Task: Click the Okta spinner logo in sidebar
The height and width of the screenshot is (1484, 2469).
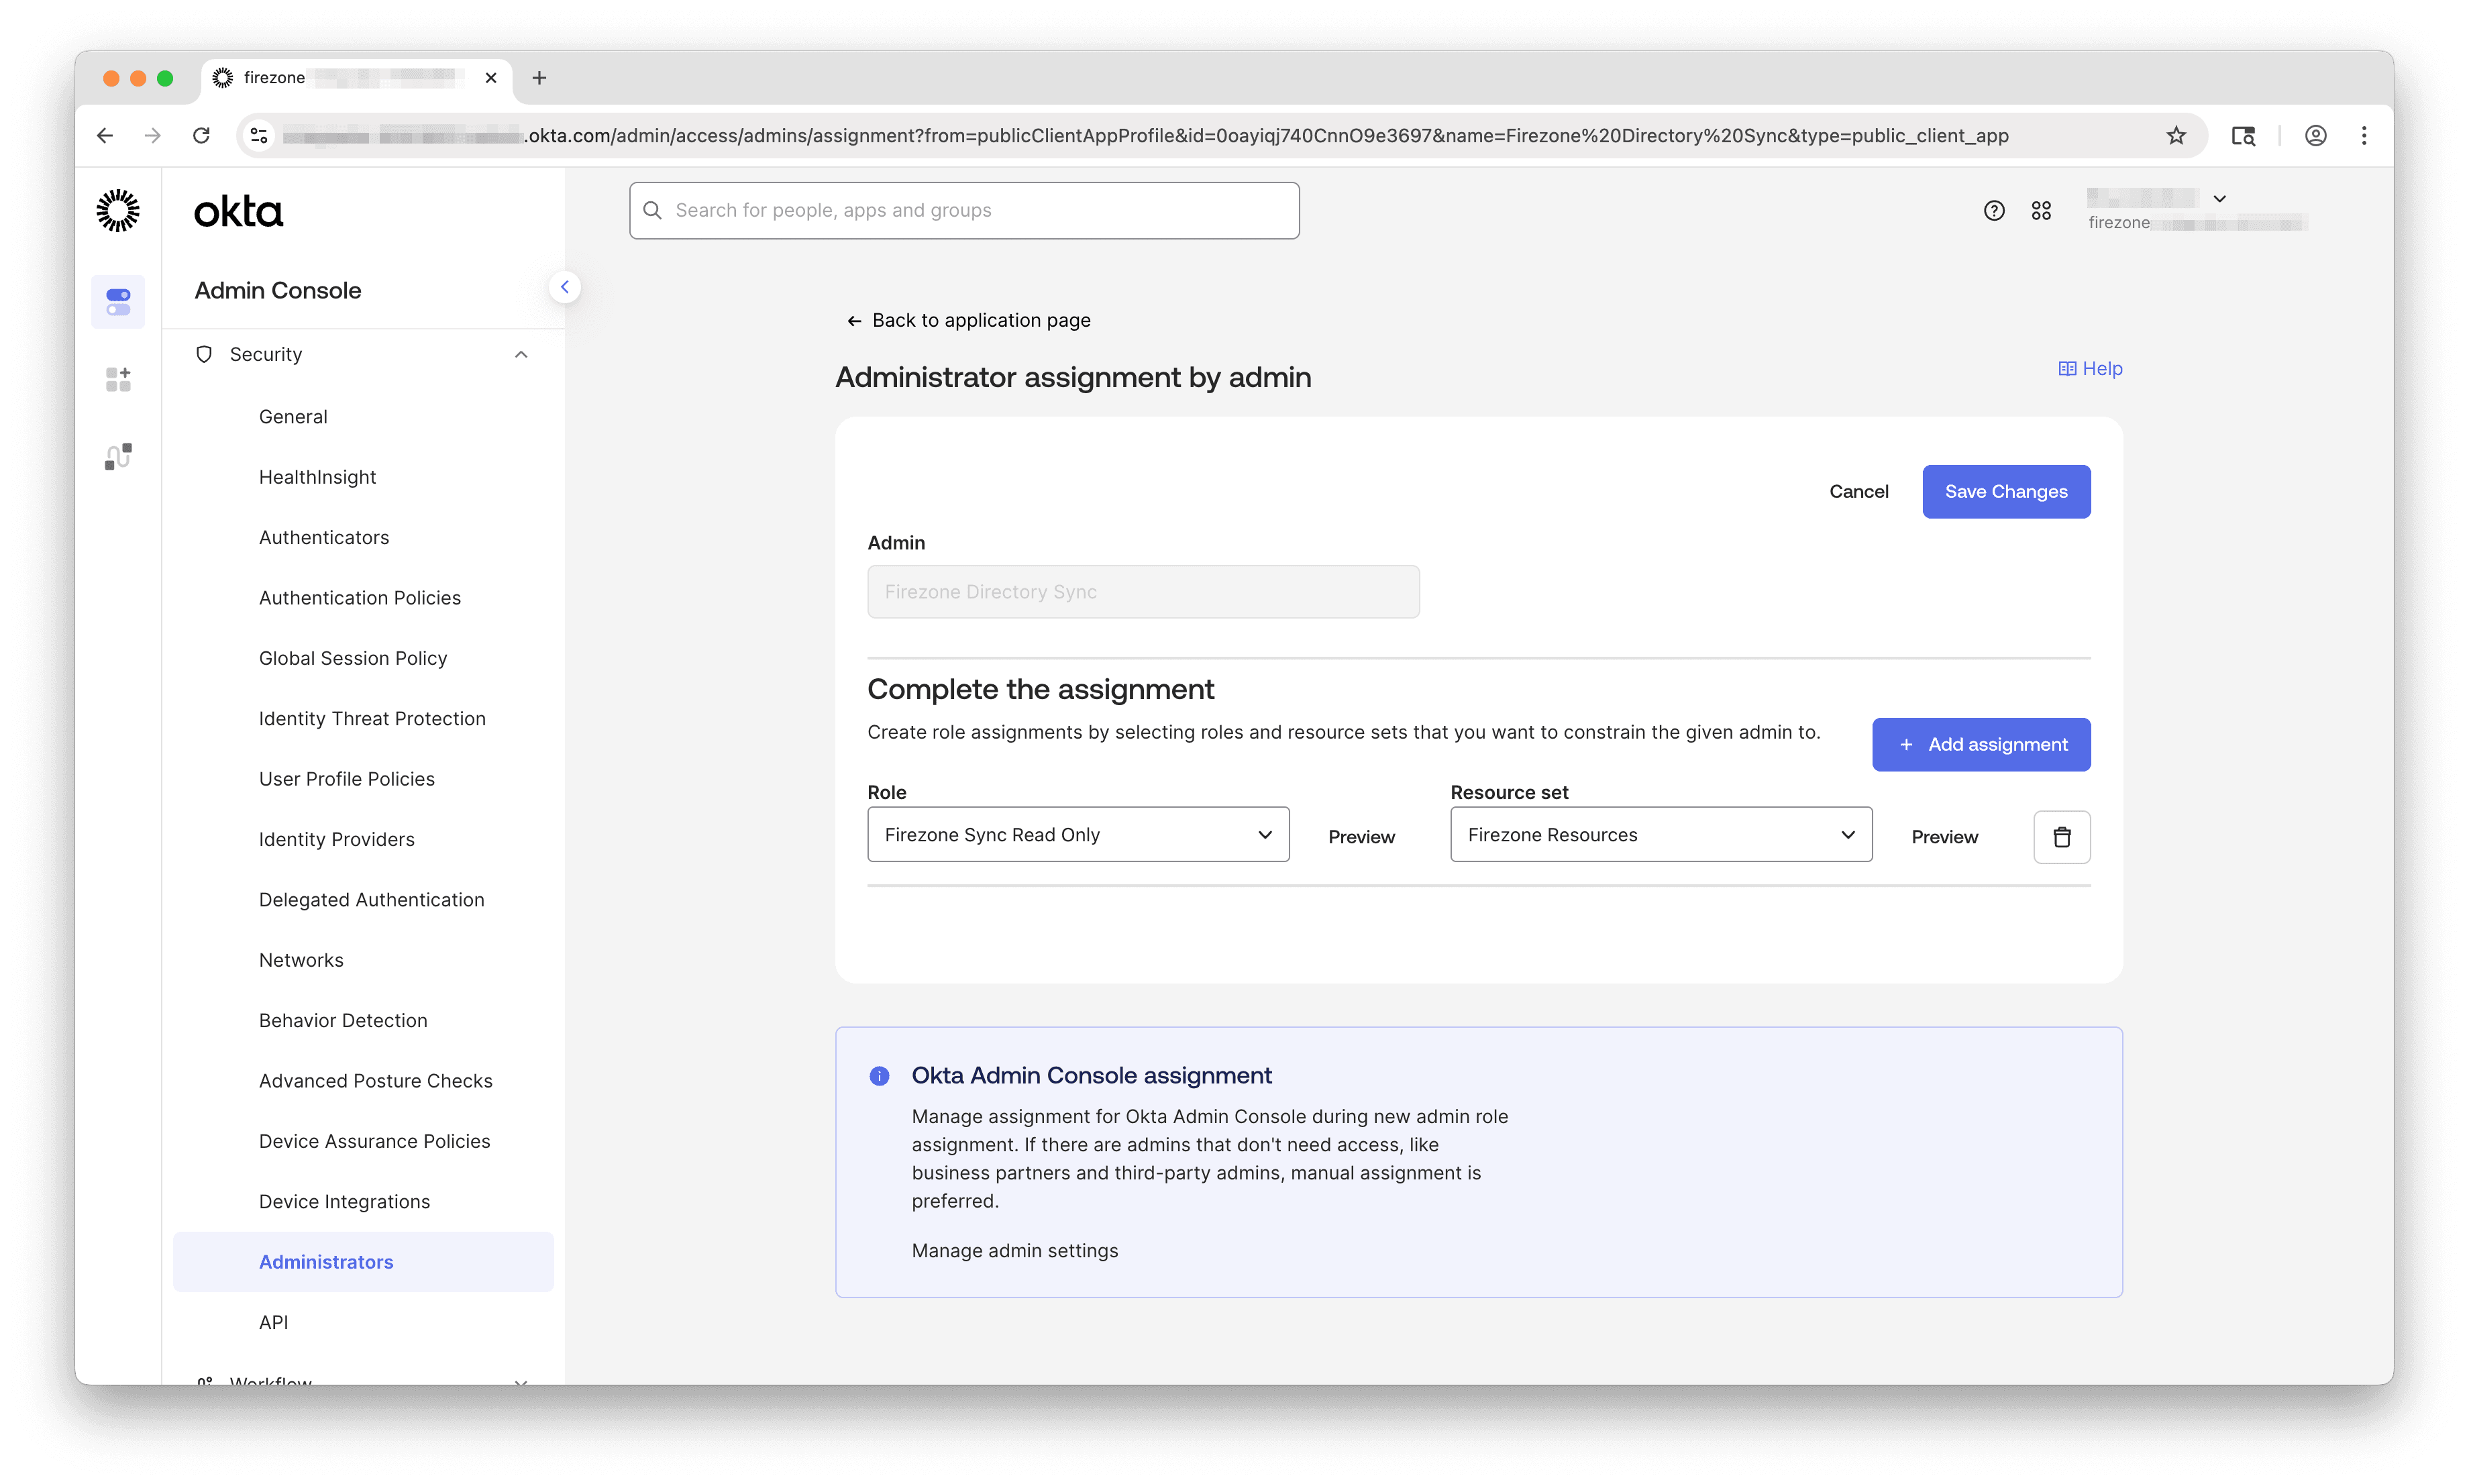Action: pyautogui.click(x=118, y=211)
